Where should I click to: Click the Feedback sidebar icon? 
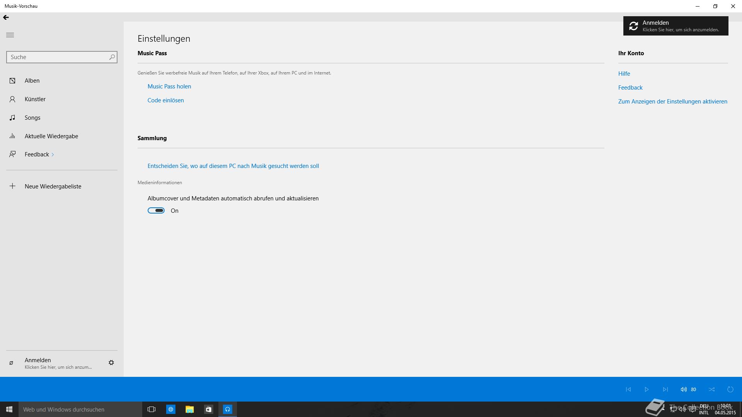(x=12, y=154)
